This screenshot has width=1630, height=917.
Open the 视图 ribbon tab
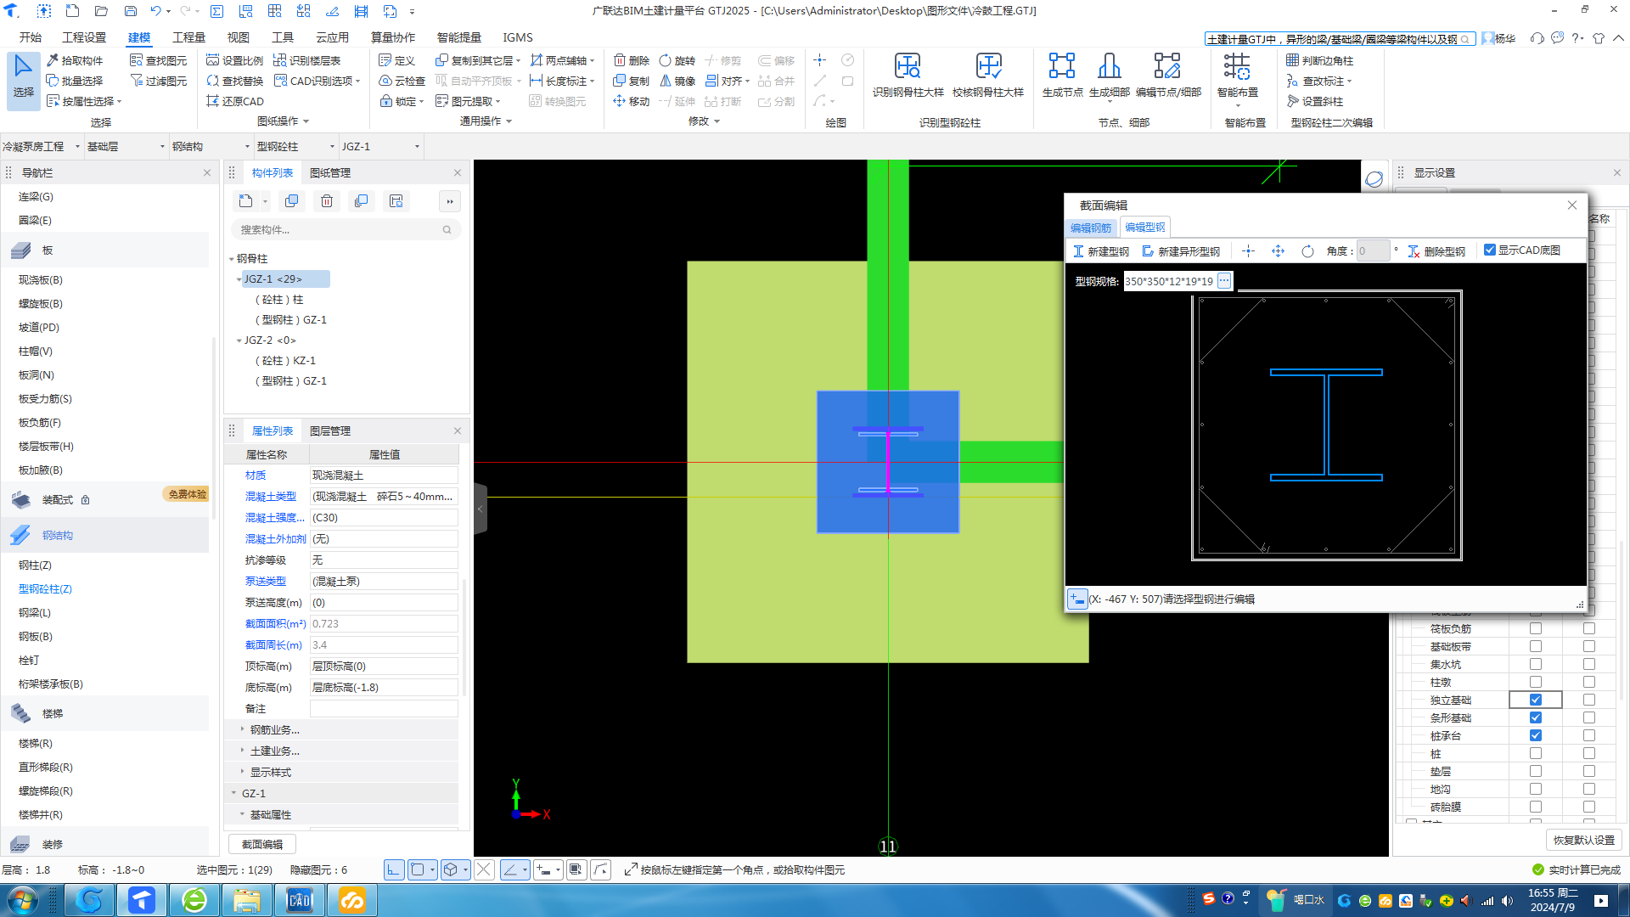(x=238, y=37)
